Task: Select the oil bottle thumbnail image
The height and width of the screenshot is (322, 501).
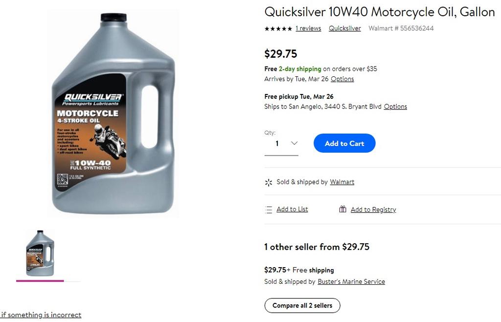Action: [40, 253]
